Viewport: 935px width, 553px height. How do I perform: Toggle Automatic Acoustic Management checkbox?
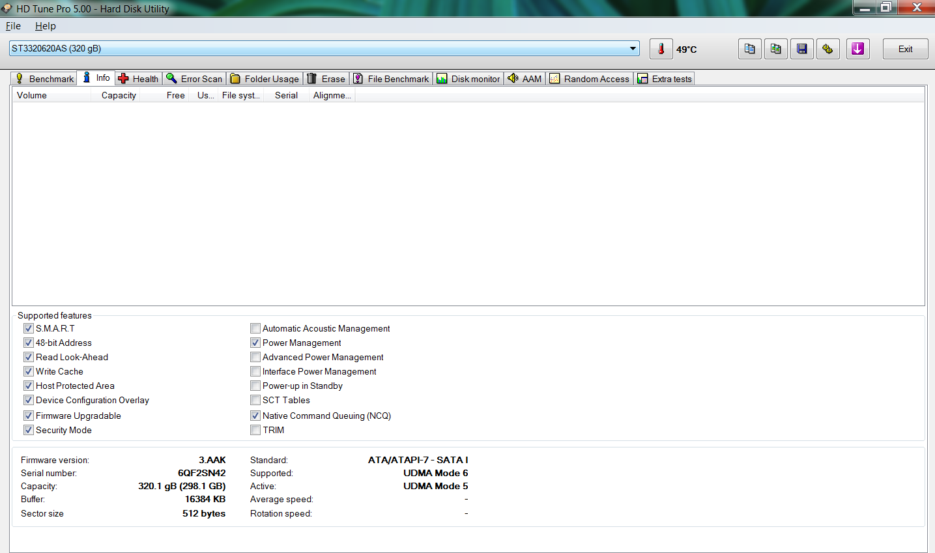[255, 328]
